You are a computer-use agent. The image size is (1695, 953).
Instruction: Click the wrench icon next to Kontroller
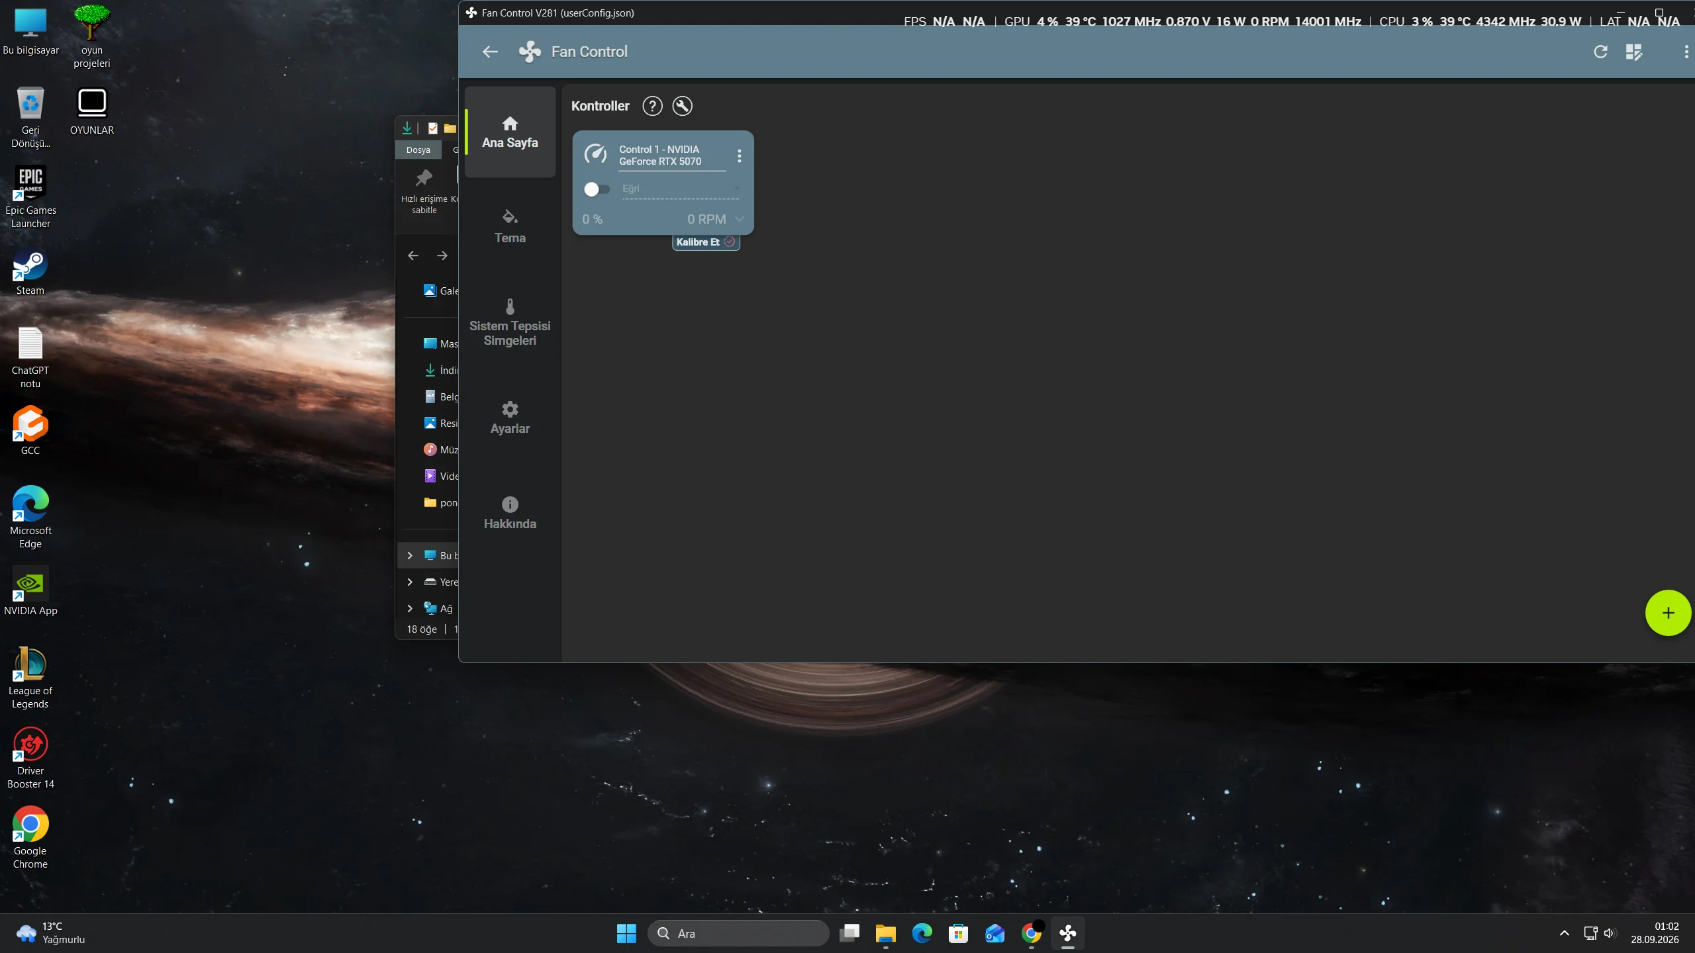[683, 106]
